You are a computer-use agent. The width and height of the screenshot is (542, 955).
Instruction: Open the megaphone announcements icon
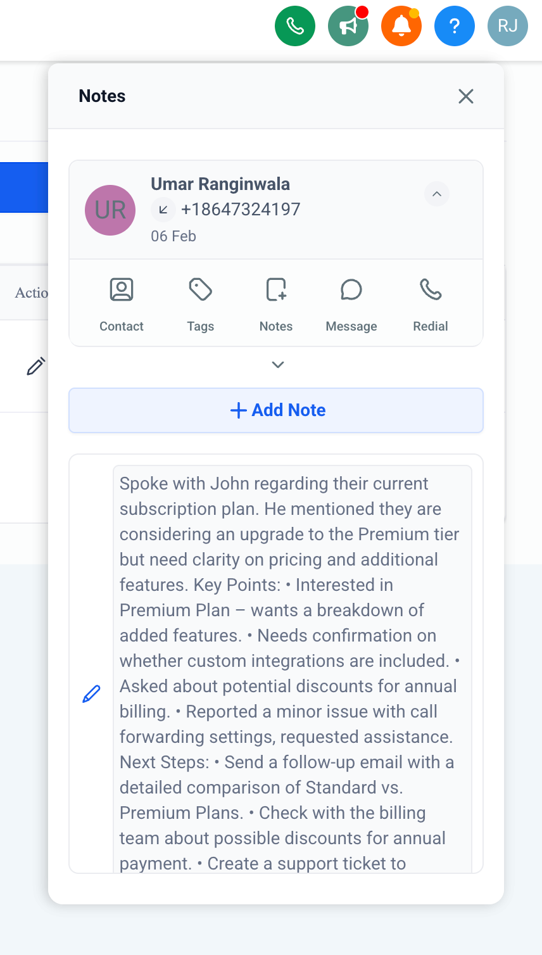click(x=348, y=26)
